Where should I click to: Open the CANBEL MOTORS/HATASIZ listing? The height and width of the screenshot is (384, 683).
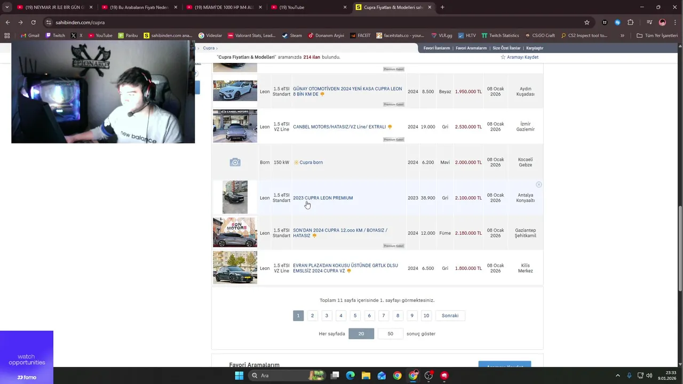339,127
